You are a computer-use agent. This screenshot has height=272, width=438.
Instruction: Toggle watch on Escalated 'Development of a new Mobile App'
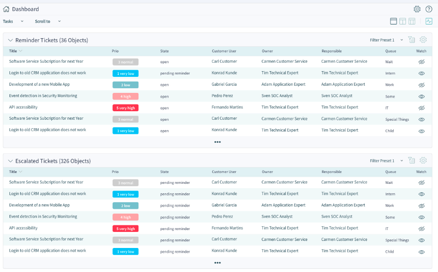(422, 206)
